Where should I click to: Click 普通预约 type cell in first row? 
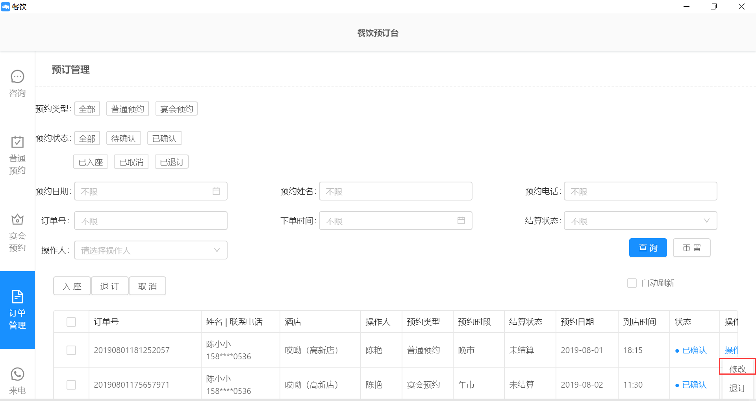pyautogui.click(x=423, y=350)
